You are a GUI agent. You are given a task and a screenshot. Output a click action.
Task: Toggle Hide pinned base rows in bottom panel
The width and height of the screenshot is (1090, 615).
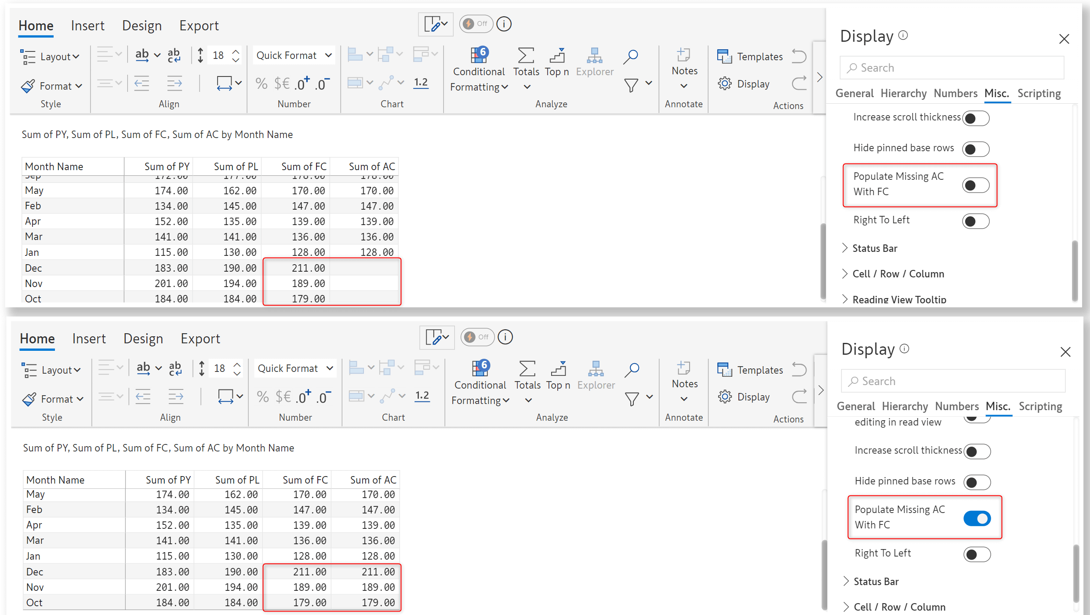coord(977,482)
